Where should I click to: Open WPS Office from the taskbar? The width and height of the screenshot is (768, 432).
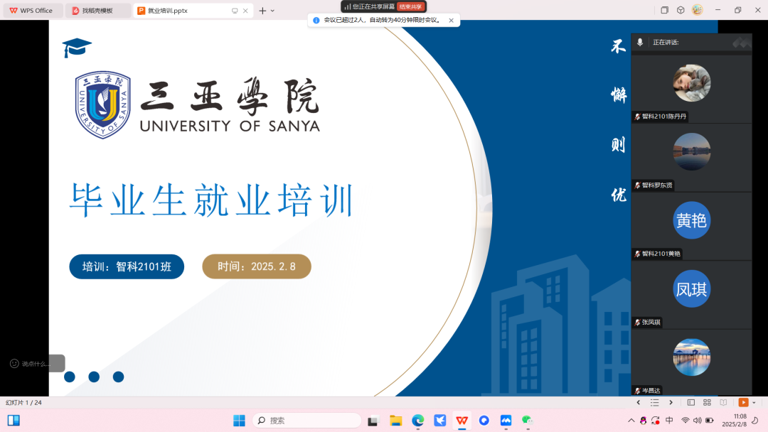tap(461, 421)
